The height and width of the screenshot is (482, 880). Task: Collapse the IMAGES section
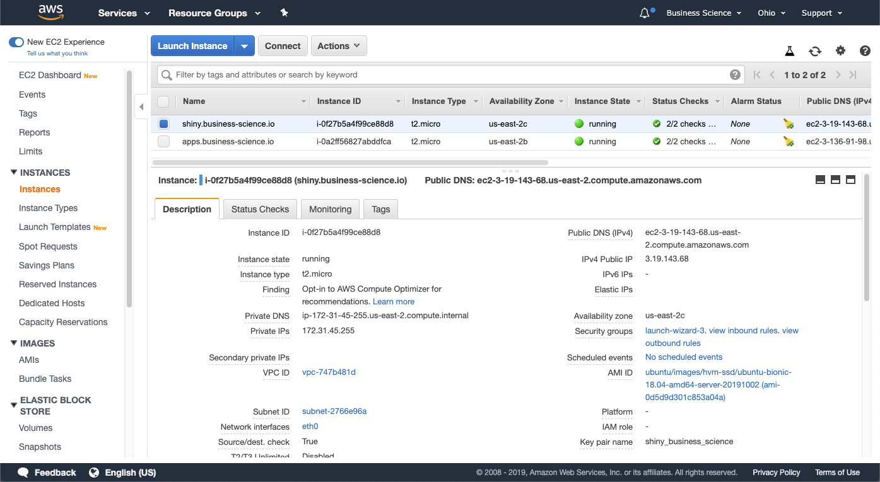(x=15, y=343)
